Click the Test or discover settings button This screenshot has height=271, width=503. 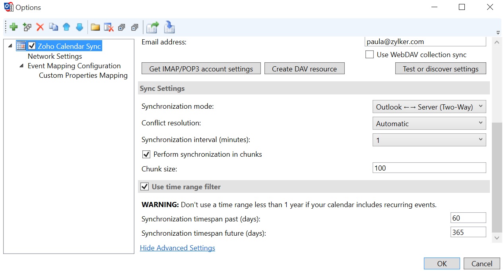tap(440, 69)
